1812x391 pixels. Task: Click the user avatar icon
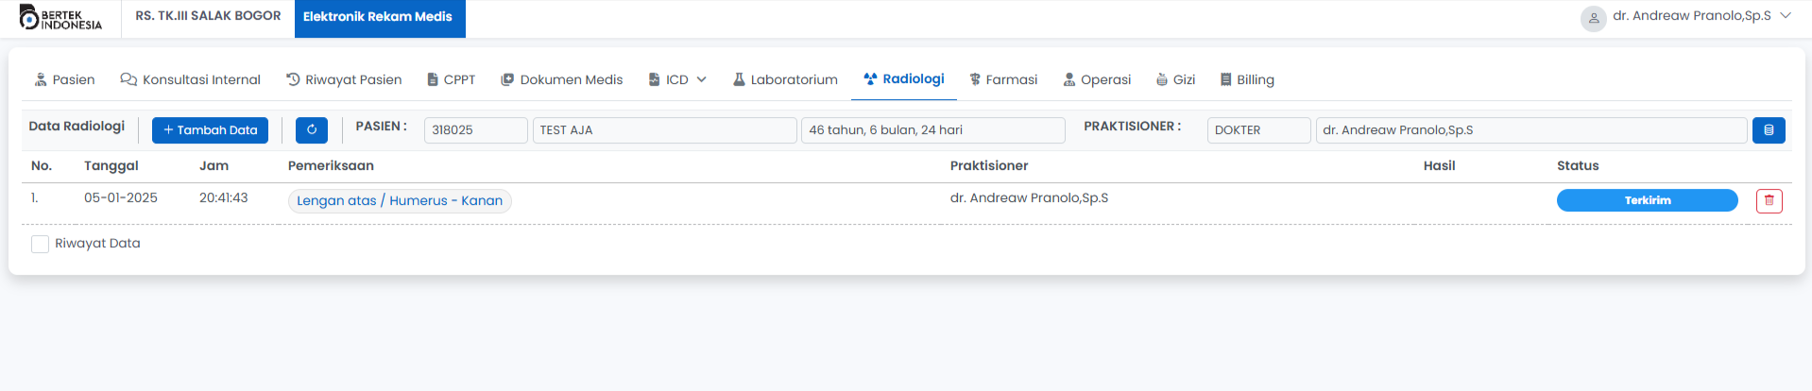[x=1593, y=18]
